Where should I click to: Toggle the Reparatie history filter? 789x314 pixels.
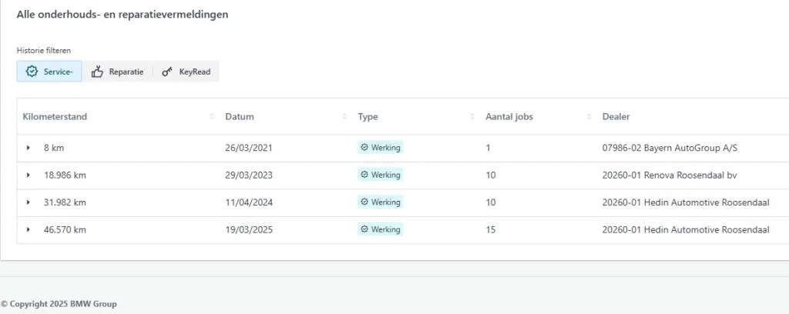(x=117, y=72)
